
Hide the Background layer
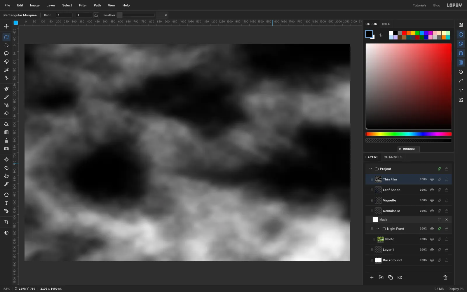pyautogui.click(x=432, y=260)
